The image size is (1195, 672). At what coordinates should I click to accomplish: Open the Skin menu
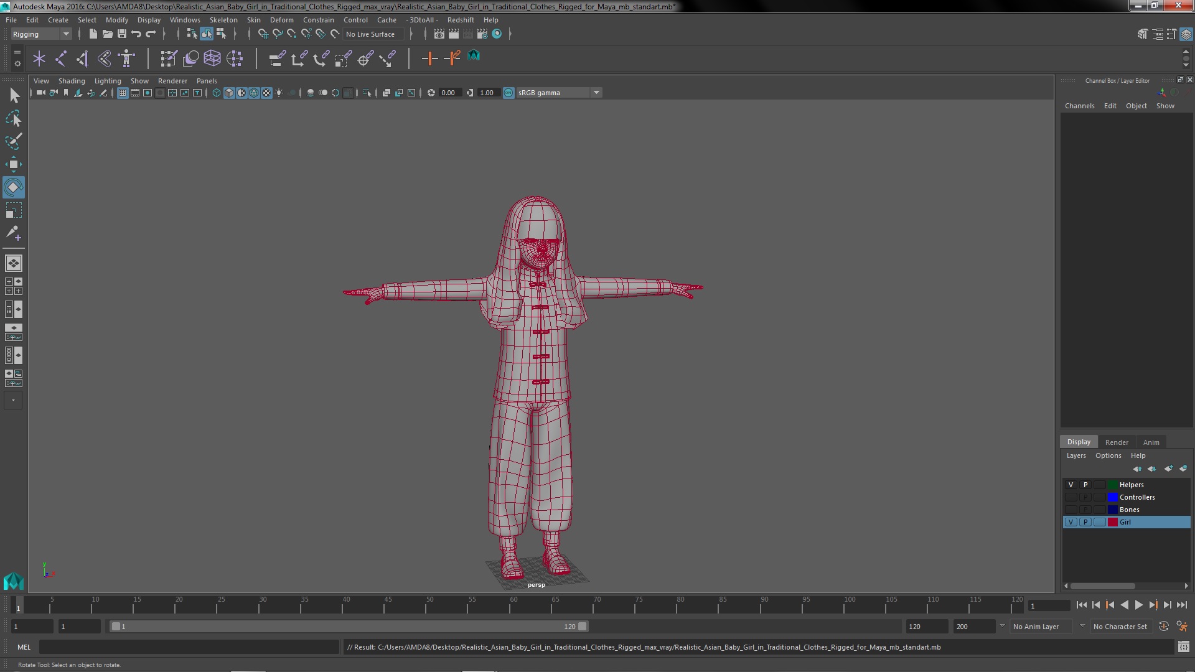(253, 20)
